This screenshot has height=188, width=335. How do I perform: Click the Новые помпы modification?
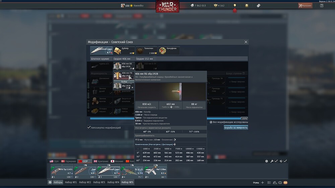pyautogui.click(x=124, y=111)
